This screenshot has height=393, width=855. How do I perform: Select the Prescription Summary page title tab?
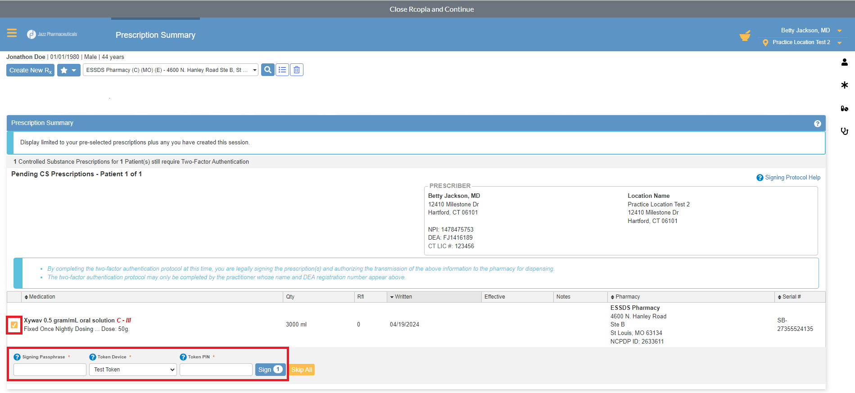pyautogui.click(x=155, y=35)
